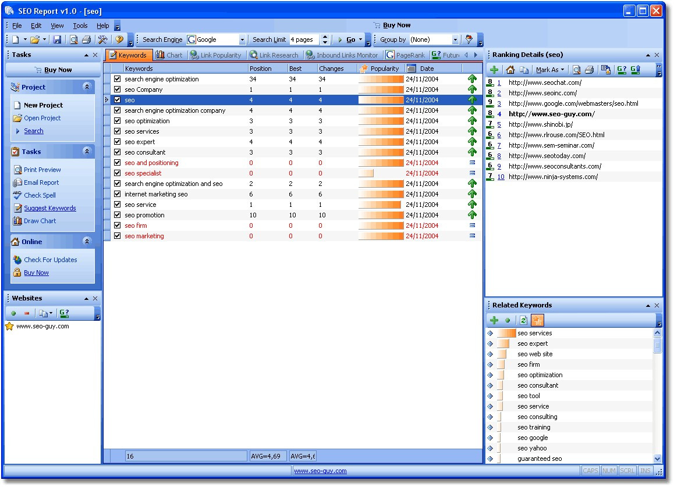This screenshot has height=487, width=674.
Task: Add entry with green plus in Ranking Details
Action: (494, 70)
